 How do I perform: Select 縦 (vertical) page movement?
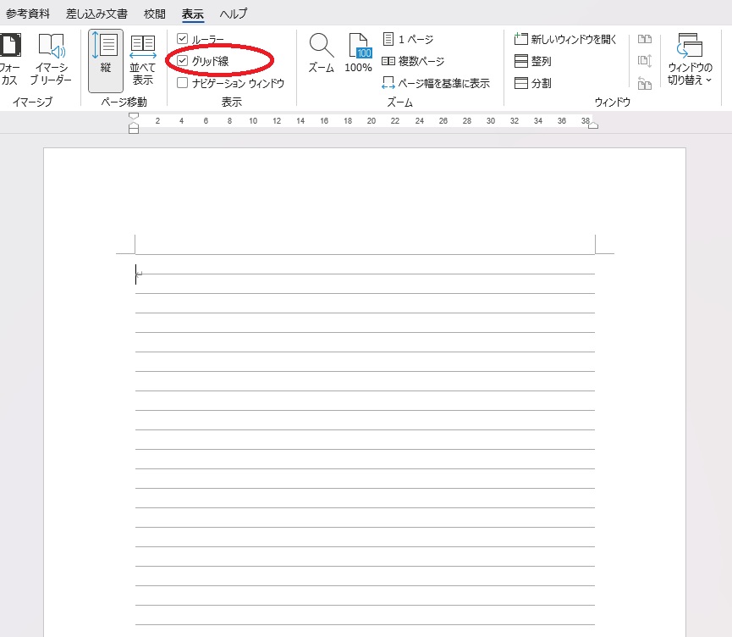click(106, 59)
